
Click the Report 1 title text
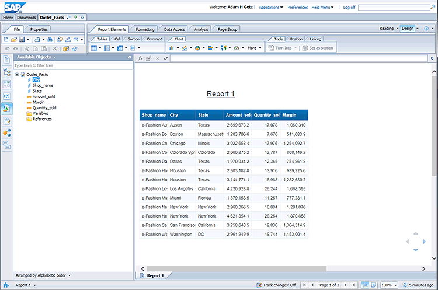[221, 94]
